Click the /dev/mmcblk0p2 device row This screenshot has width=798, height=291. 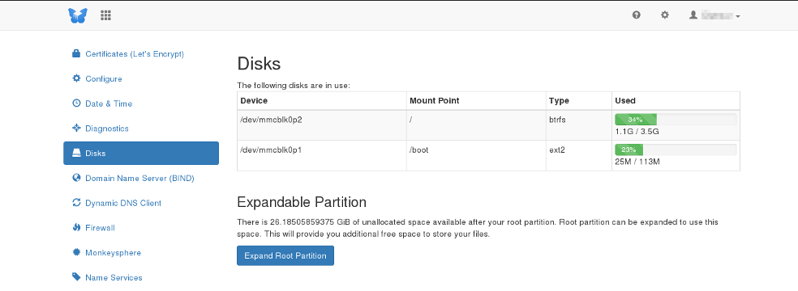pos(488,125)
